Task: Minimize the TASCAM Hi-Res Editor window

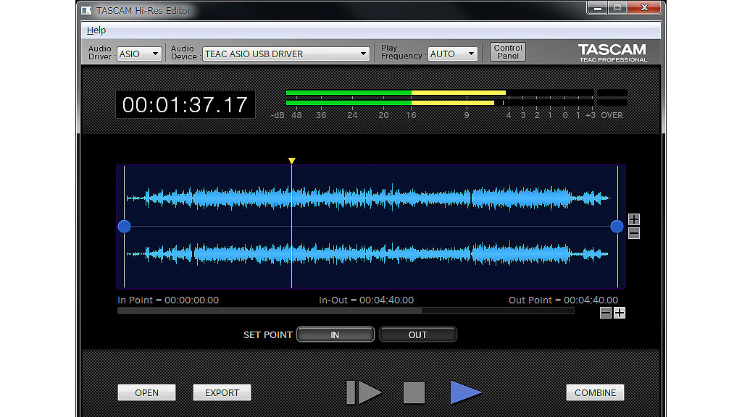Action: pyautogui.click(x=598, y=7)
